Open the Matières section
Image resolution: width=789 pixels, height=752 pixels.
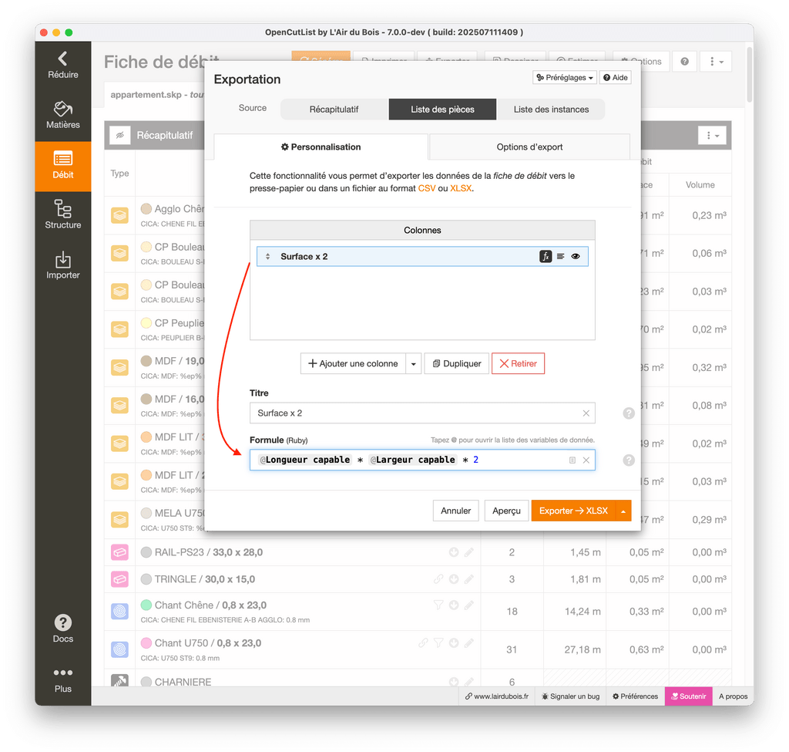(x=63, y=116)
